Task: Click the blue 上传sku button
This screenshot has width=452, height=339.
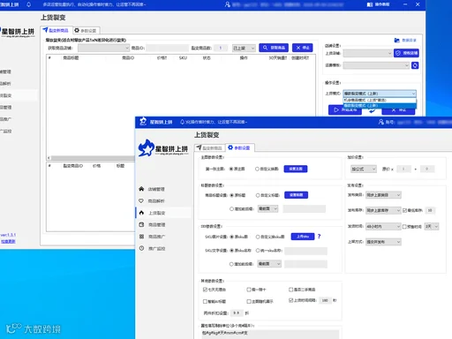Action: (x=303, y=237)
